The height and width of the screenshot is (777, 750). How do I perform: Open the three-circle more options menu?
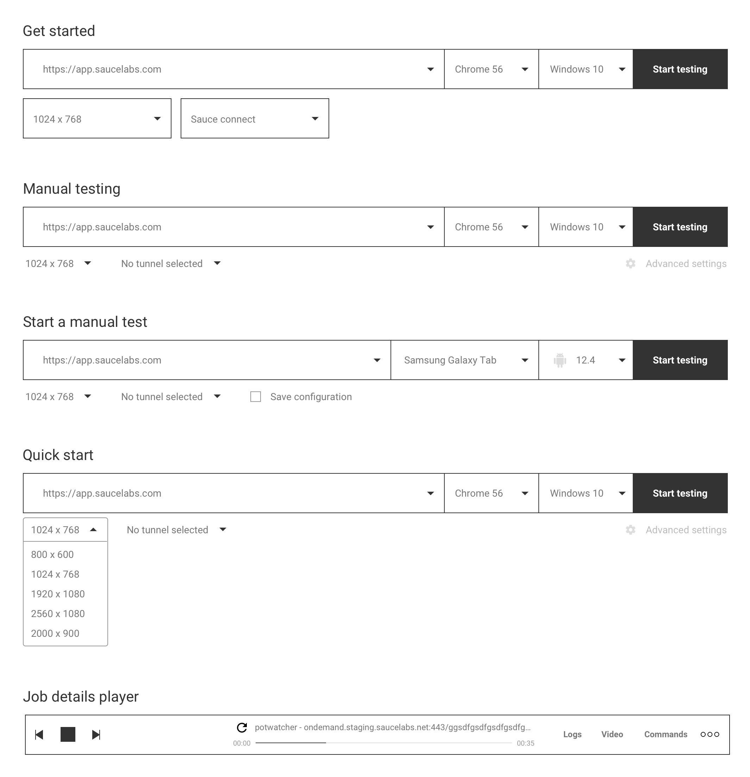pos(710,734)
